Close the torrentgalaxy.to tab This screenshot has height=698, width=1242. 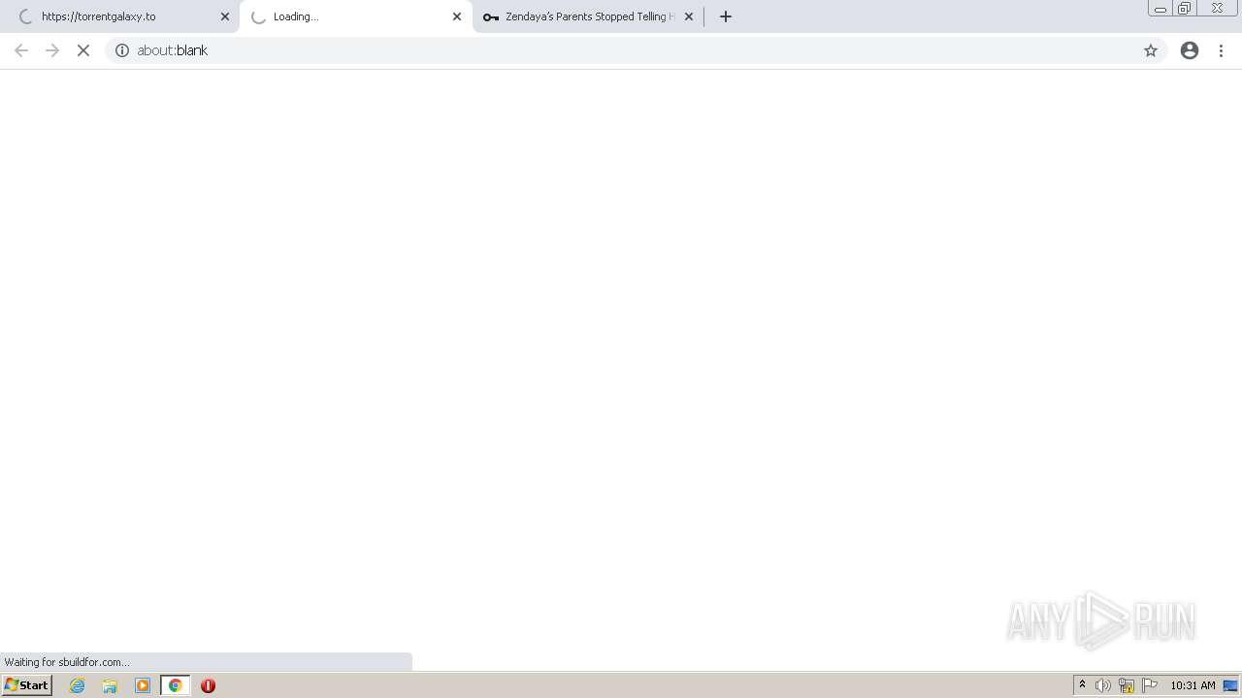tap(225, 16)
